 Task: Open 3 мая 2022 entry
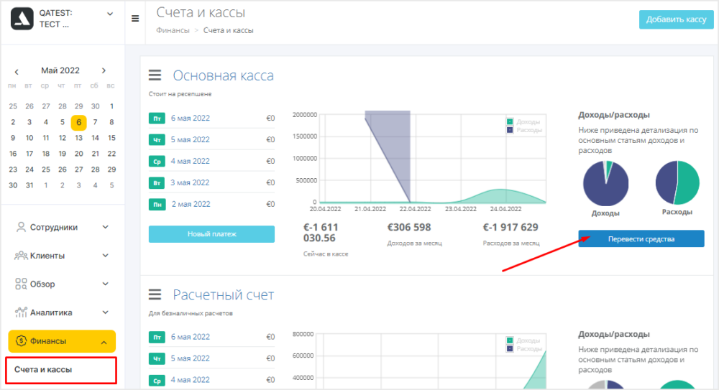pos(191,183)
